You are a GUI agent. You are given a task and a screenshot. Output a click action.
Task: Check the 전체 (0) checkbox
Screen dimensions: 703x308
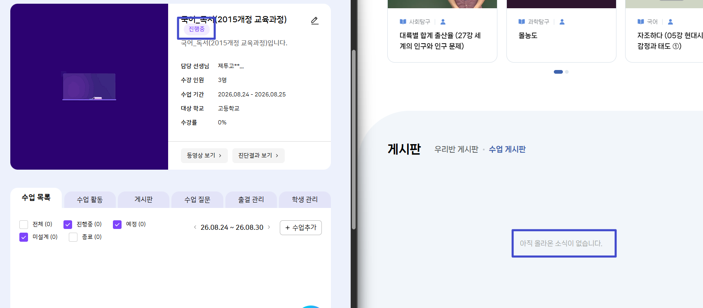pos(23,224)
